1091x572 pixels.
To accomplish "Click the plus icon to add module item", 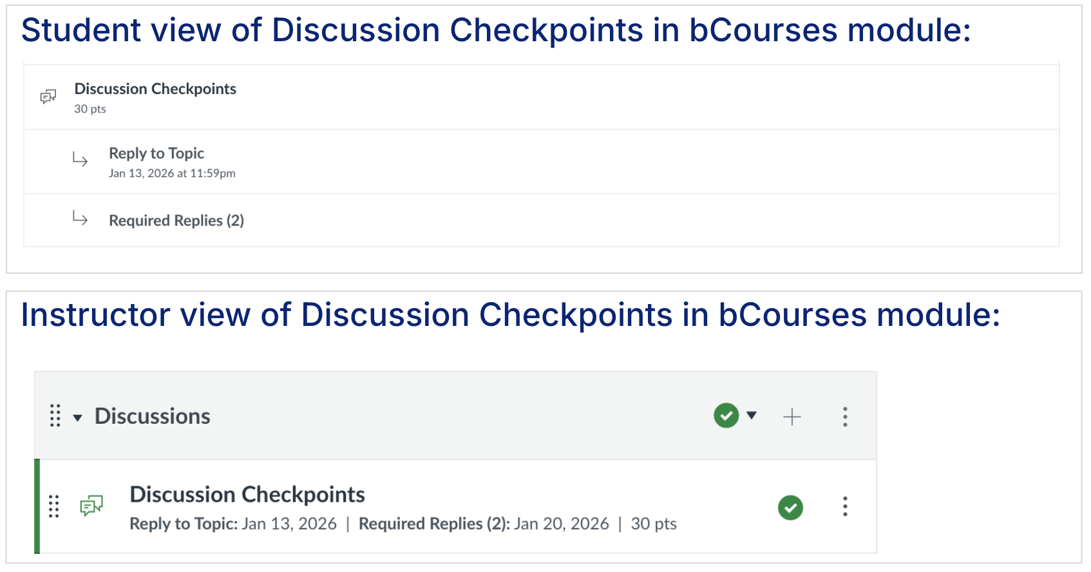I will tap(792, 416).
